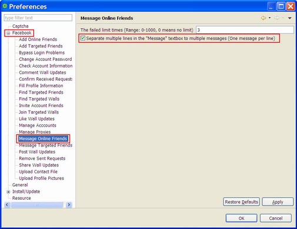Select Bypass Login Problems item
The width and height of the screenshot is (297, 229).
point(42,53)
